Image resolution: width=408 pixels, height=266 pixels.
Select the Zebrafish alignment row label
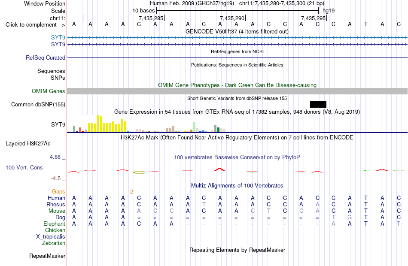[54, 243]
